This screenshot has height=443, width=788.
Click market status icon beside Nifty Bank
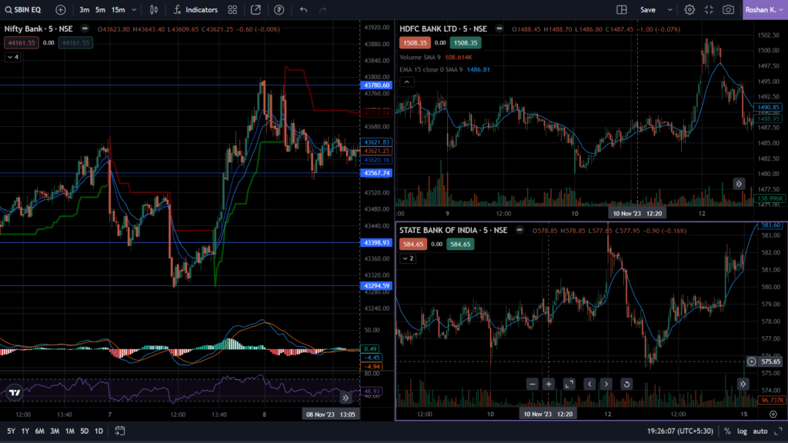point(85,29)
